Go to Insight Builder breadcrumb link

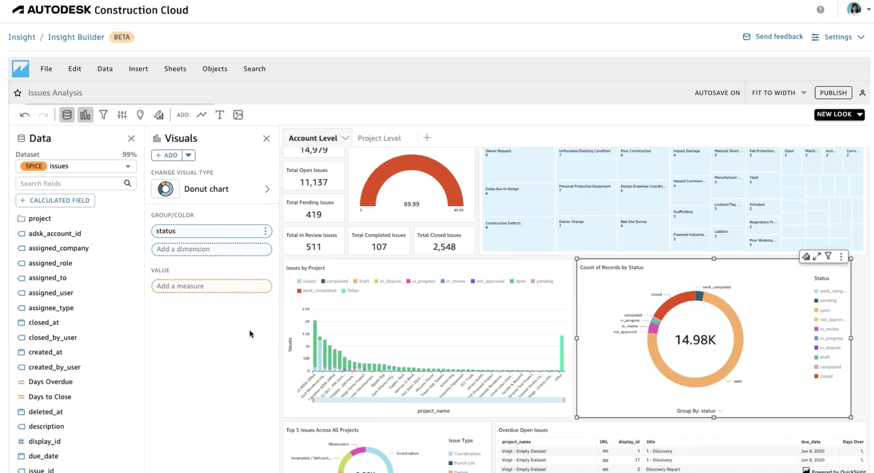coord(76,37)
